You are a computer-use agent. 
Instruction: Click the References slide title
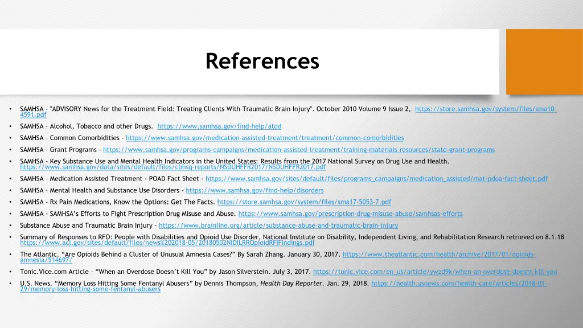[262, 61]
